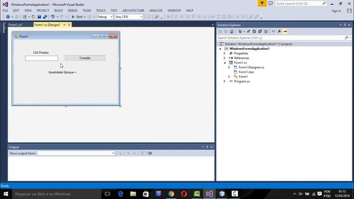Click the Toggle Word Wrap icon in Output
The height and width of the screenshot is (199, 354).
[x=150, y=154]
